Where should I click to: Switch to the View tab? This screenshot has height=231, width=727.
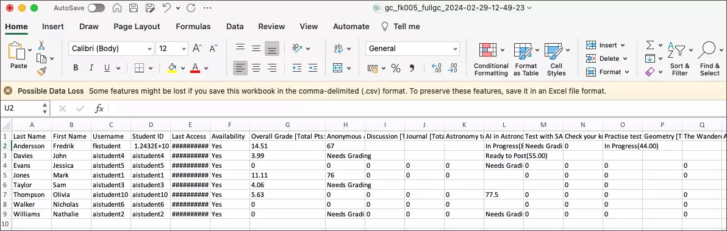(x=309, y=26)
